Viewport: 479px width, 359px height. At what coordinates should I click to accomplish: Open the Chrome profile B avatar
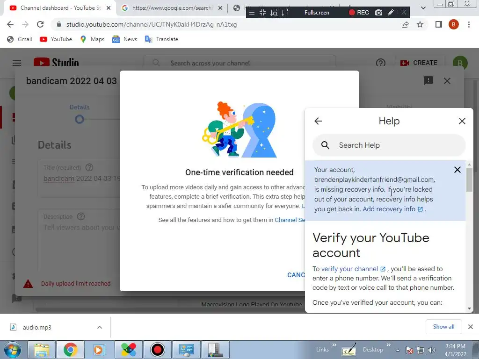(x=454, y=24)
